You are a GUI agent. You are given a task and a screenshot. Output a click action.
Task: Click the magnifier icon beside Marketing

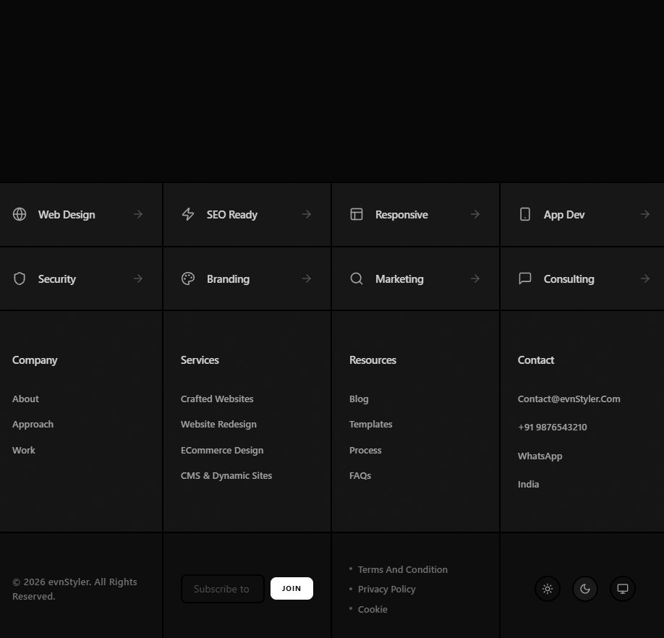click(x=357, y=278)
